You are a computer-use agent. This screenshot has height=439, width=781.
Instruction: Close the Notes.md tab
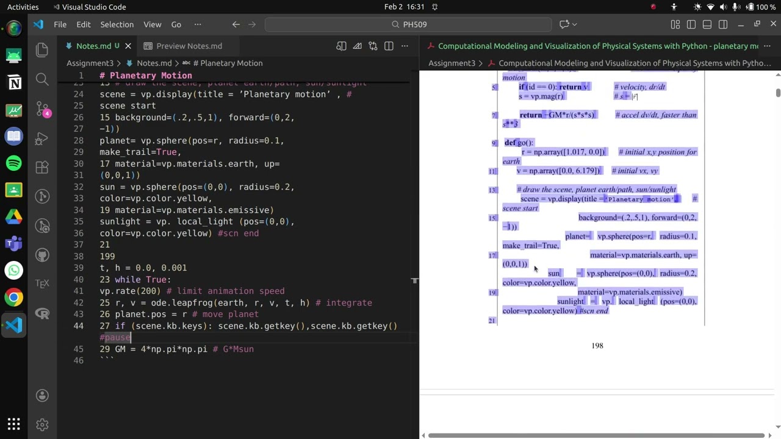coord(128,46)
